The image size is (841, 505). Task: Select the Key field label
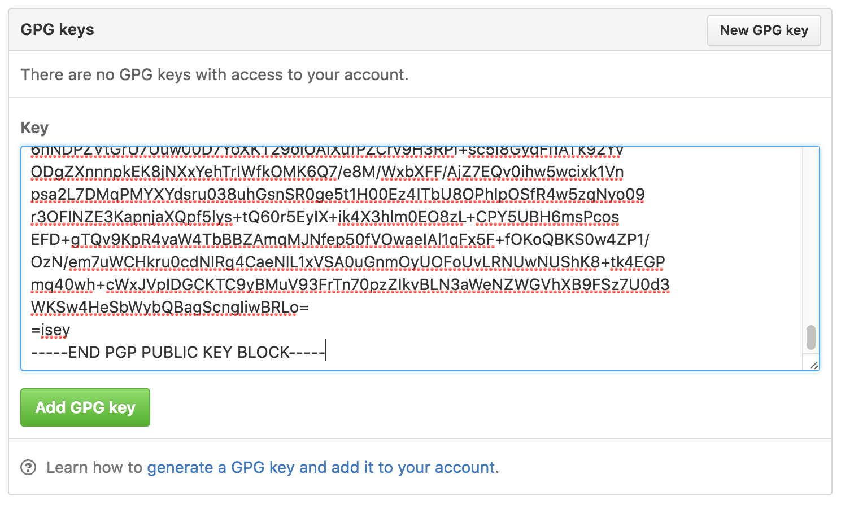[x=34, y=128]
